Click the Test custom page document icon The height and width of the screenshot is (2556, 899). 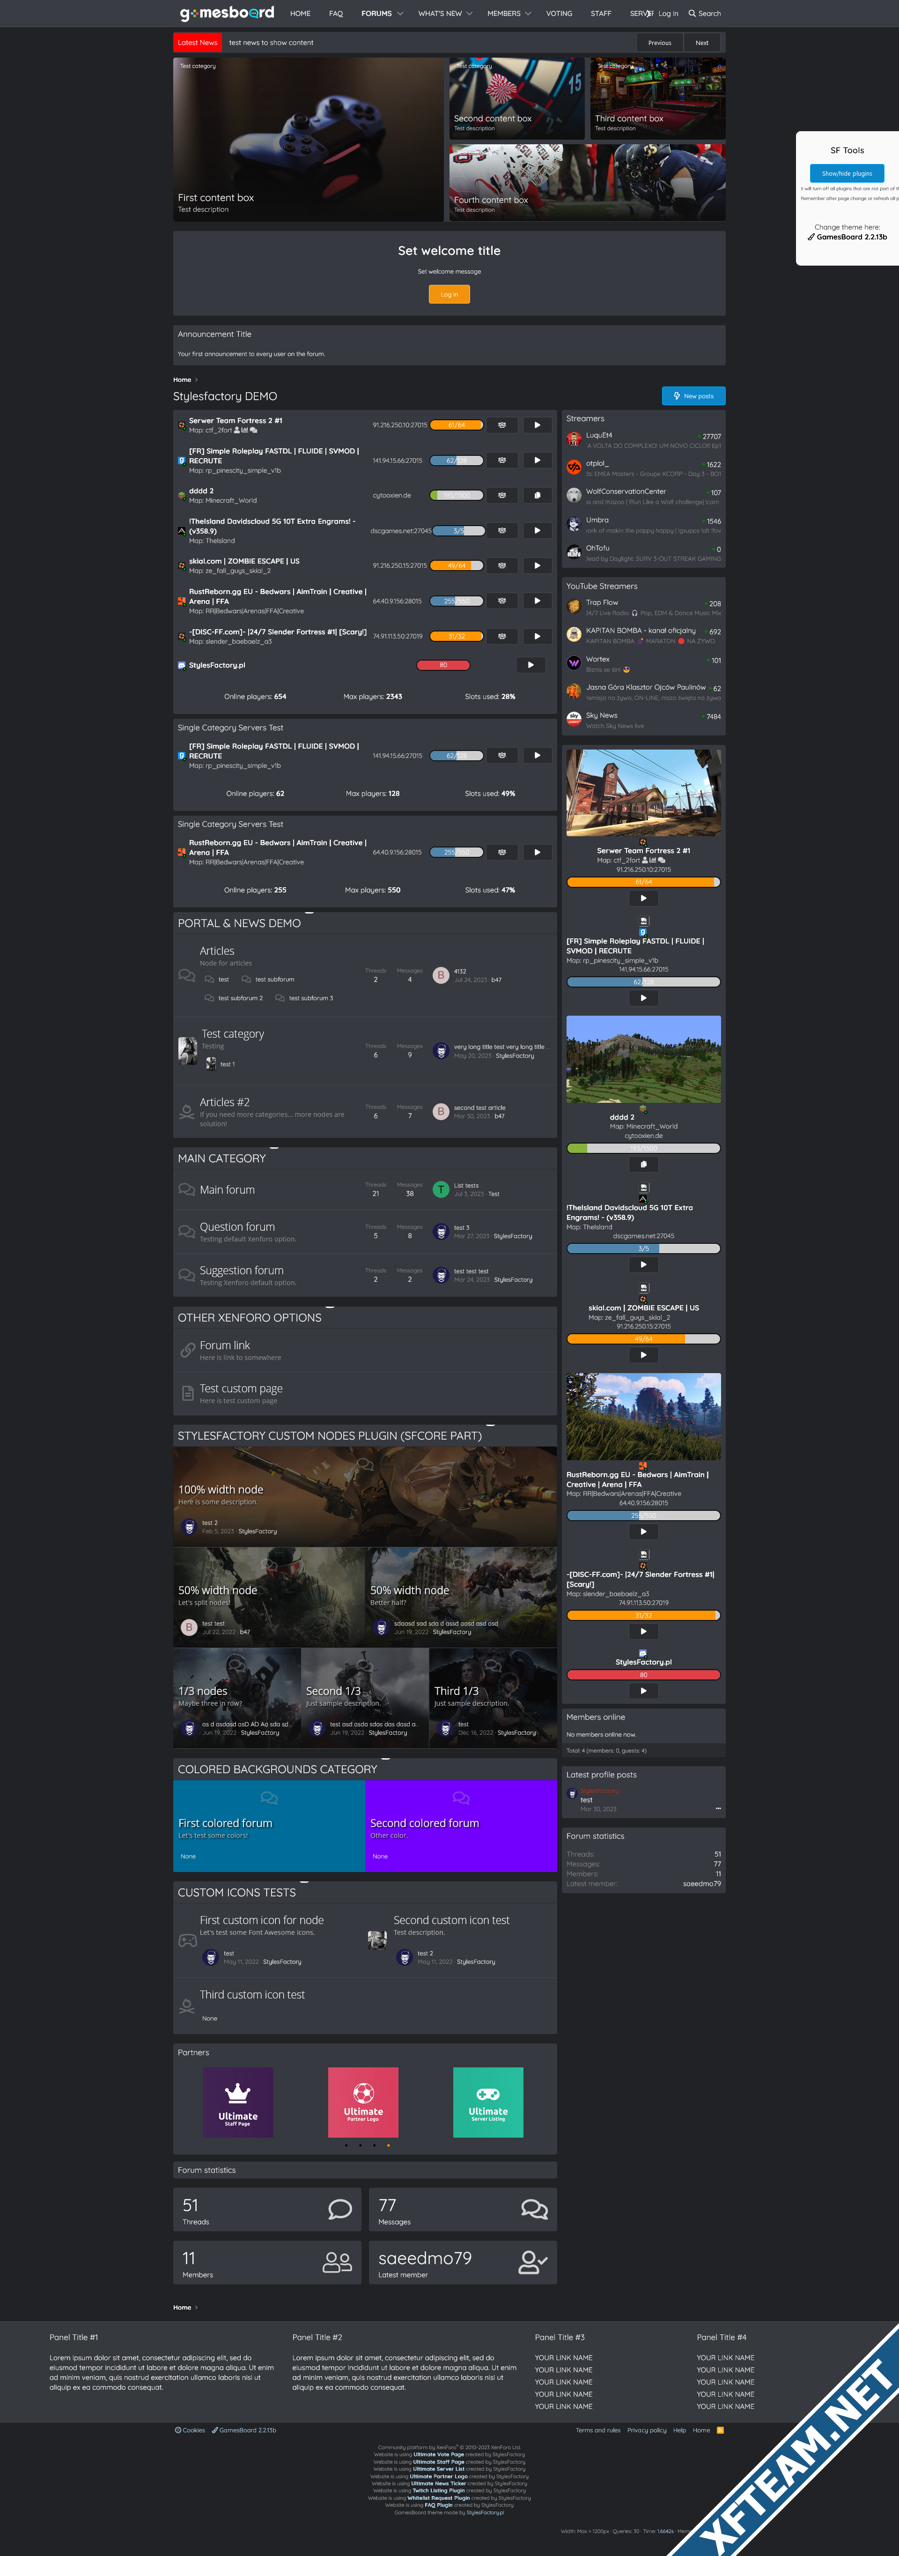pos(187,1393)
